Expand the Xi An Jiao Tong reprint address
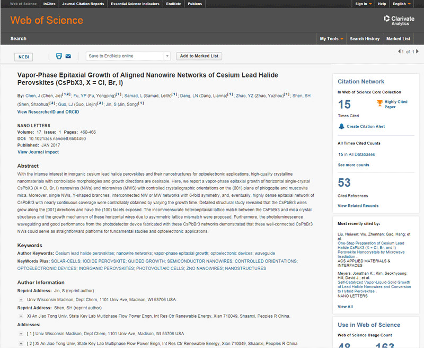 (21, 316)
